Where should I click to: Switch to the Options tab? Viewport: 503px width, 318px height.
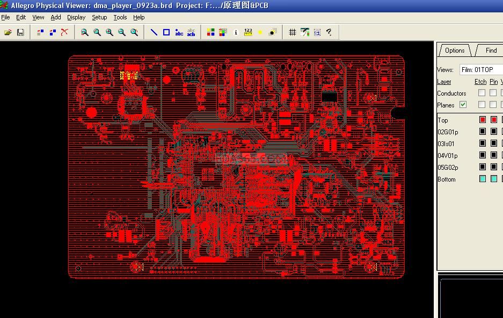(455, 50)
